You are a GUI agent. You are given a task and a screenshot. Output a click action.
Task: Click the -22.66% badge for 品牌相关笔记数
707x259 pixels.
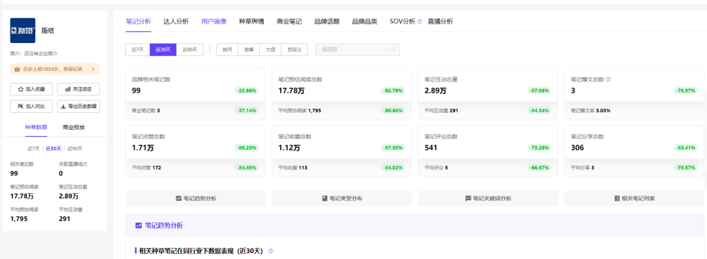(246, 91)
